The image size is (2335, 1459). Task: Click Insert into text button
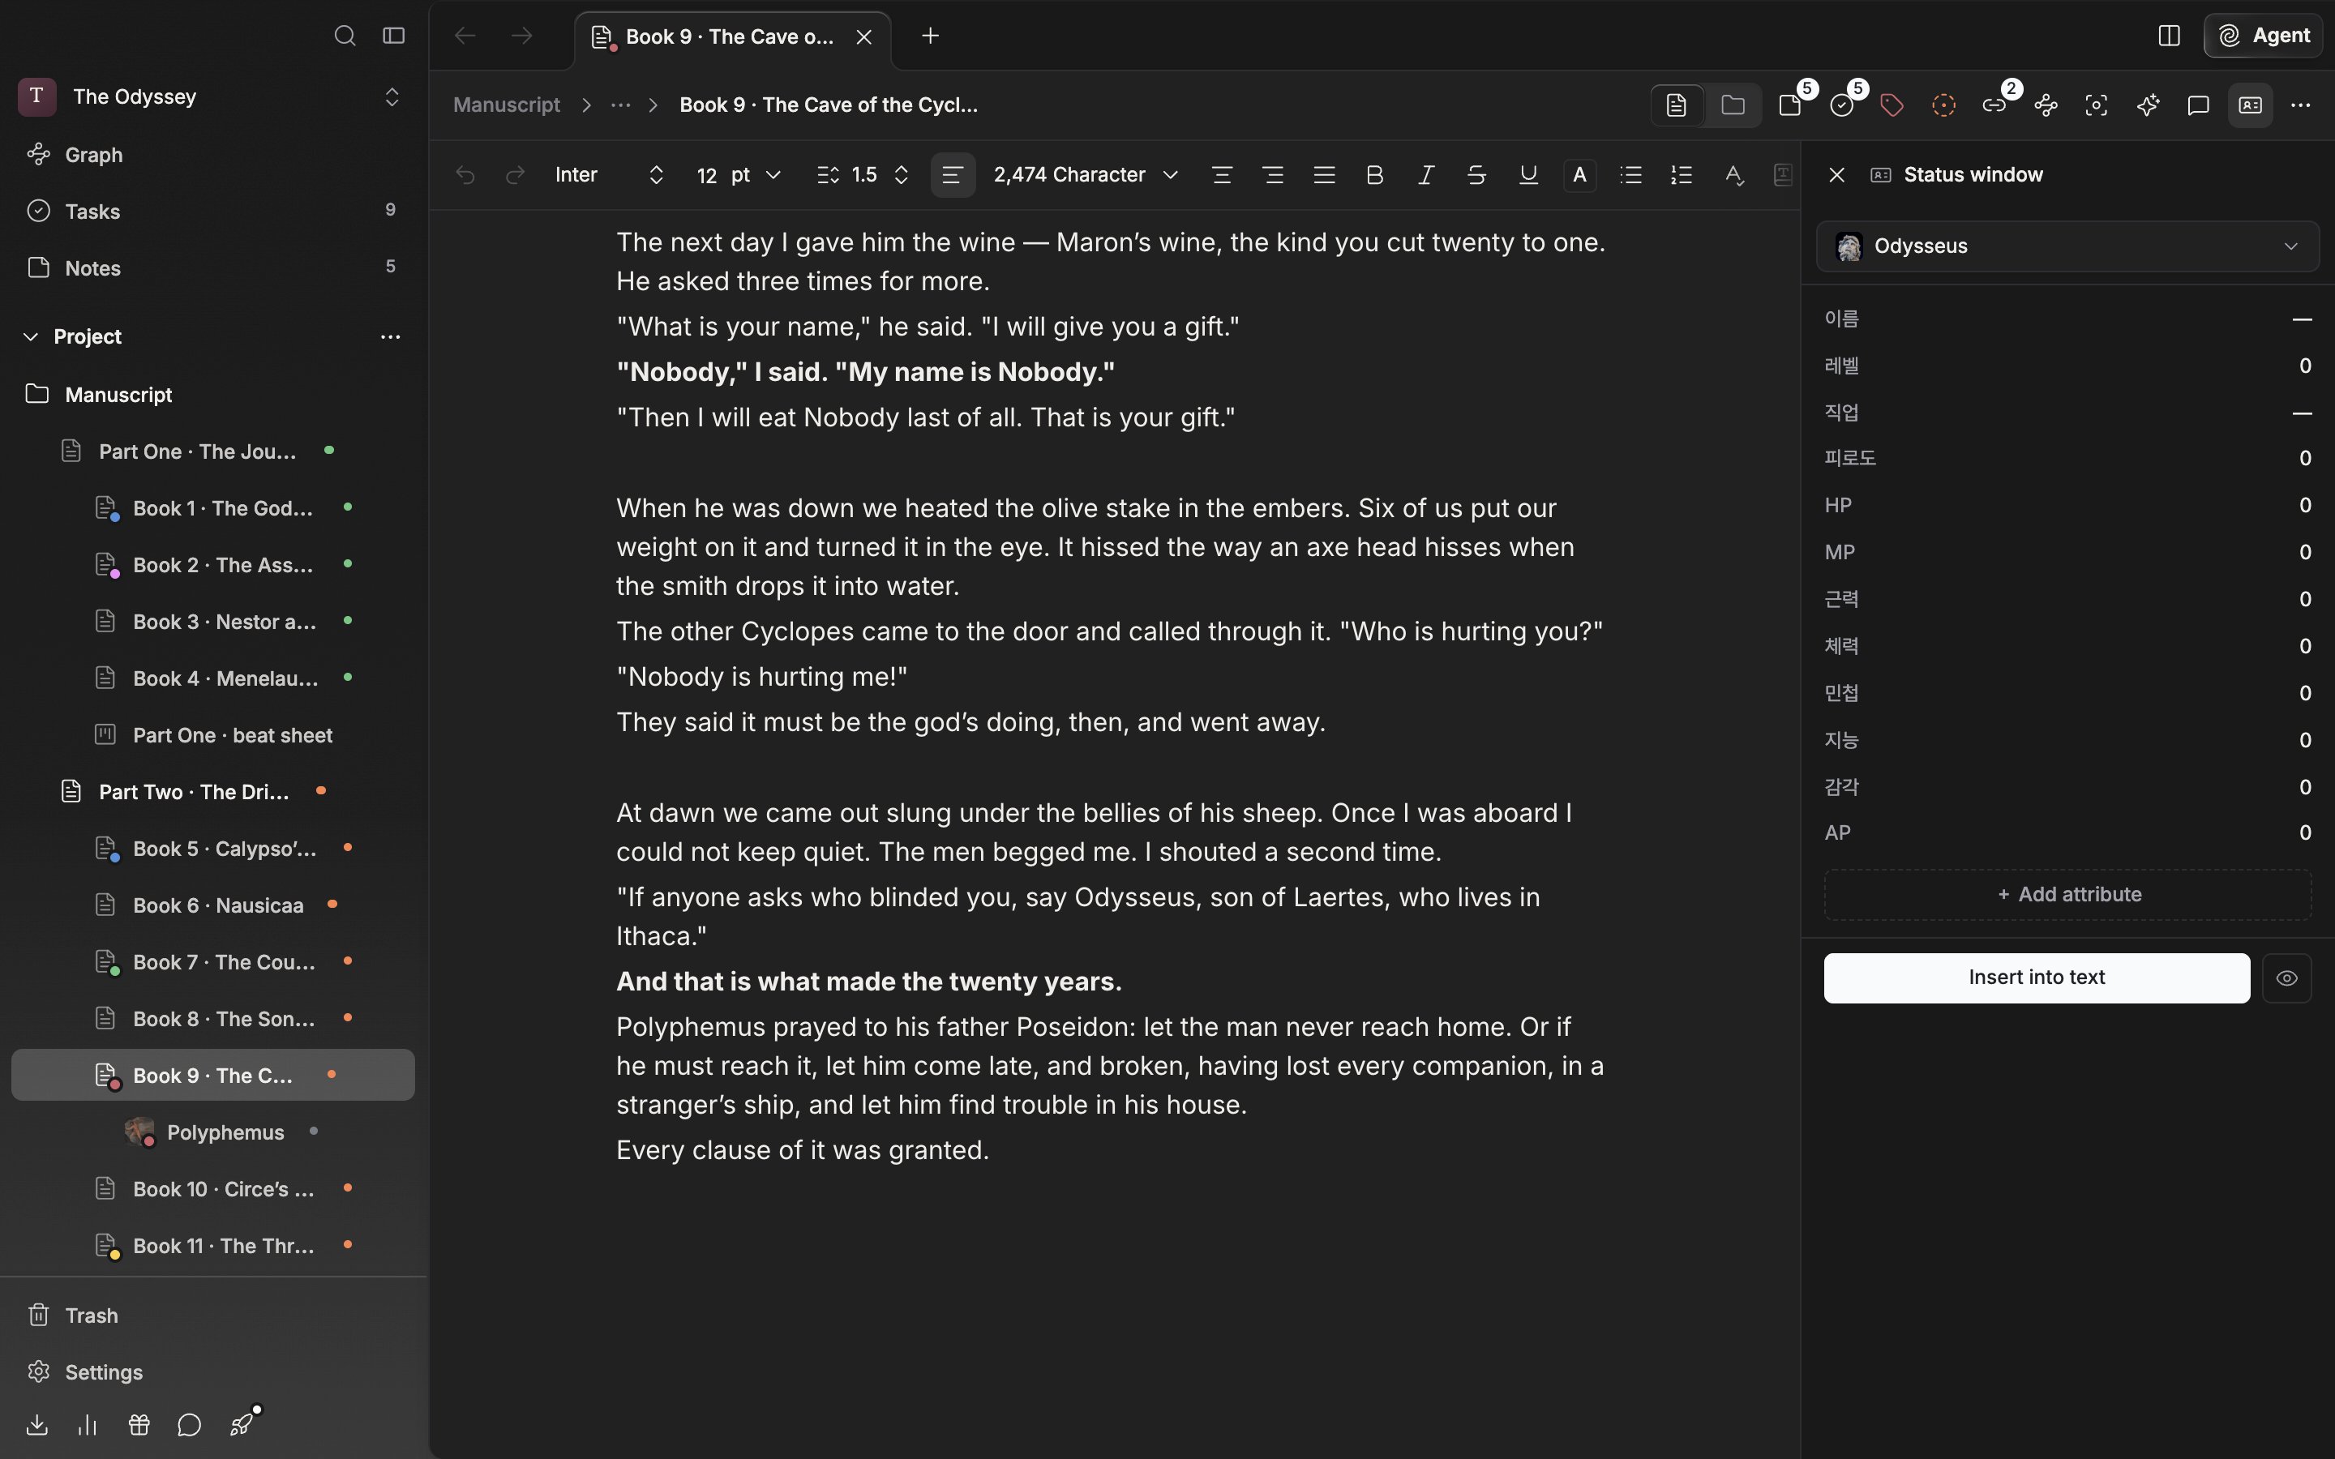(x=2036, y=978)
